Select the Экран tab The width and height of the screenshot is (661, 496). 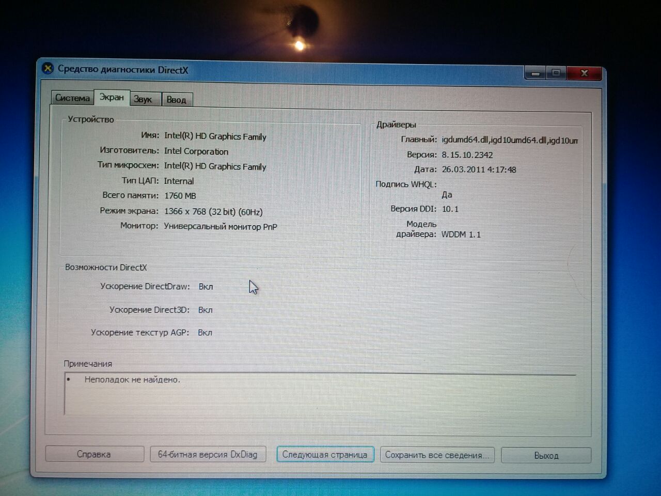point(112,97)
